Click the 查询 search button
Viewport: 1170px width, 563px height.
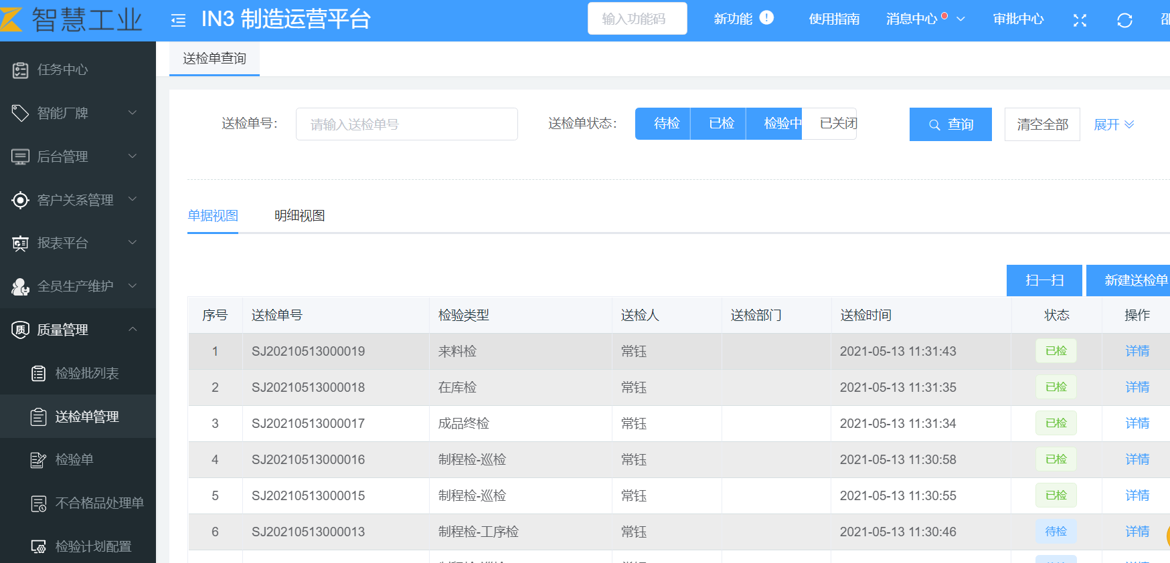(x=950, y=124)
